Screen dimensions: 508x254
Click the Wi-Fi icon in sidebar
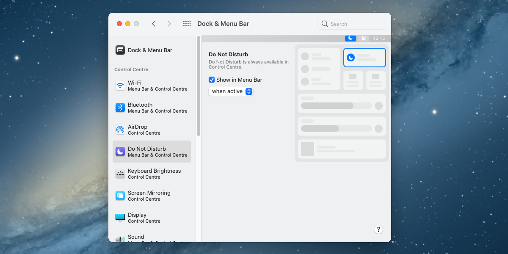[x=120, y=86]
